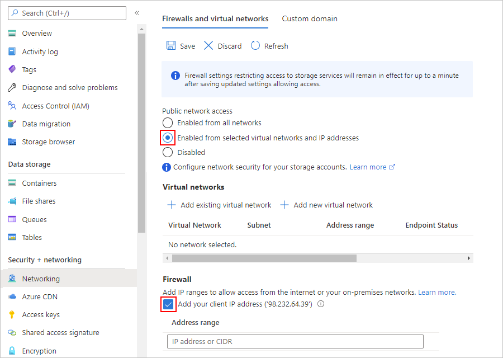
Task: Collapse the sidebar with the double chevron
Action: [x=137, y=12]
